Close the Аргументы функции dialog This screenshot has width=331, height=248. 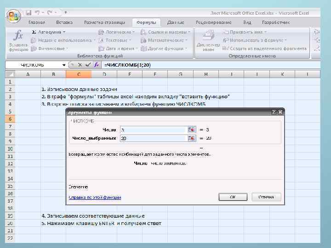coord(280,112)
